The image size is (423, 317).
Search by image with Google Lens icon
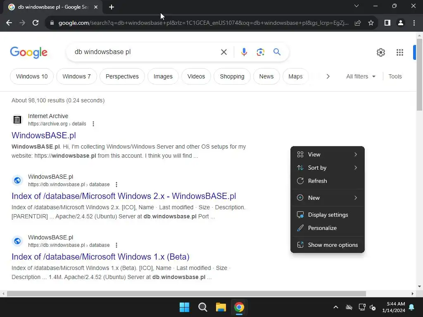(x=260, y=52)
